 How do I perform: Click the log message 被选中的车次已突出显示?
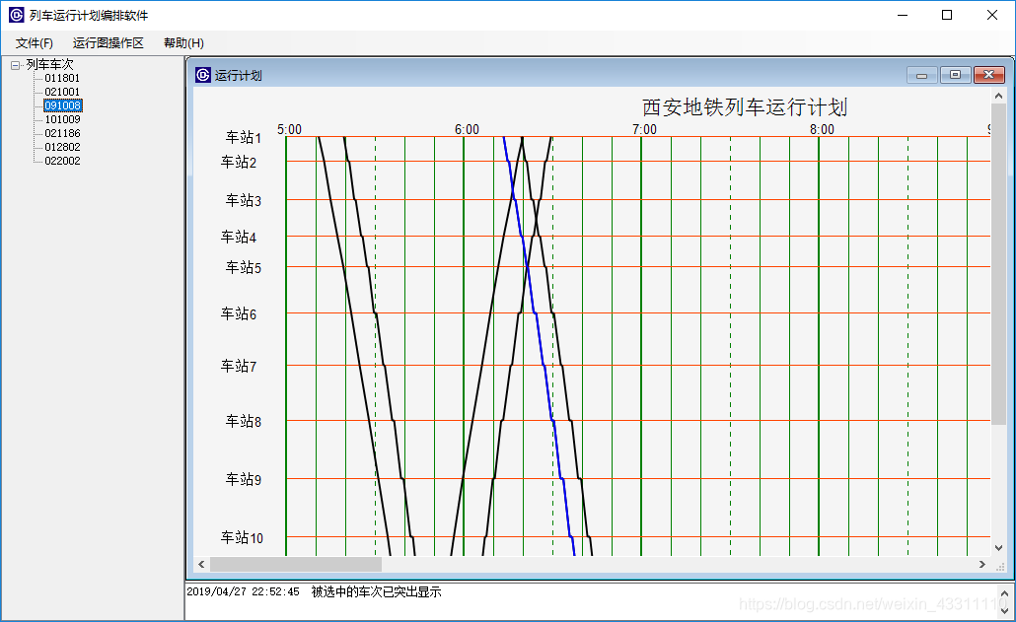[376, 591]
